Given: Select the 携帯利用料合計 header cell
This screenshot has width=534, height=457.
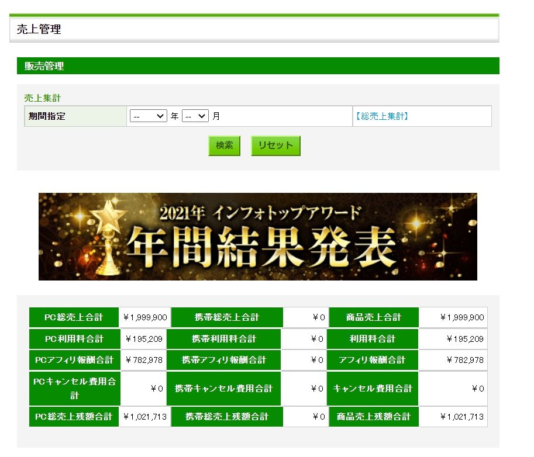Looking at the screenshot, I should coord(224,339).
